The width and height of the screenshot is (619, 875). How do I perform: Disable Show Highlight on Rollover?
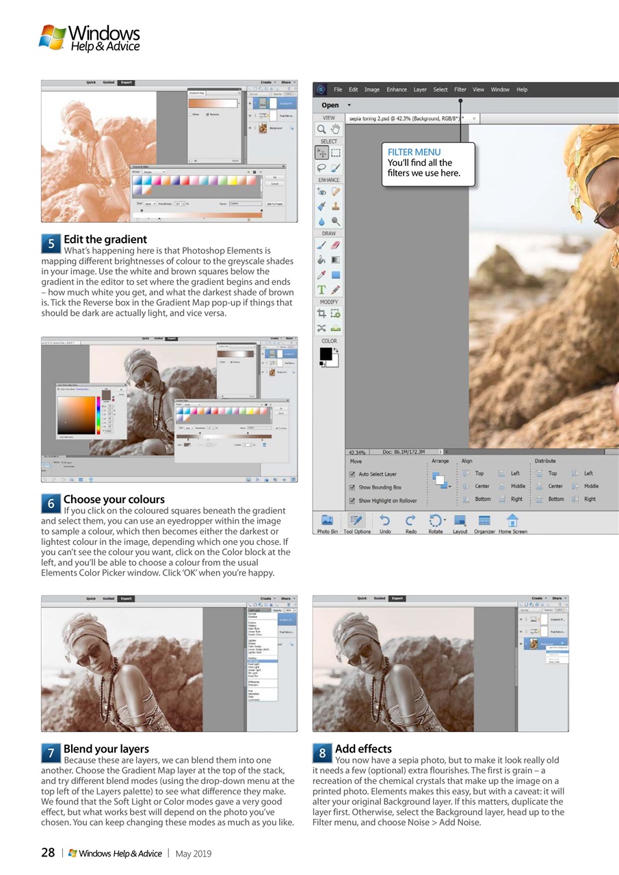352,500
